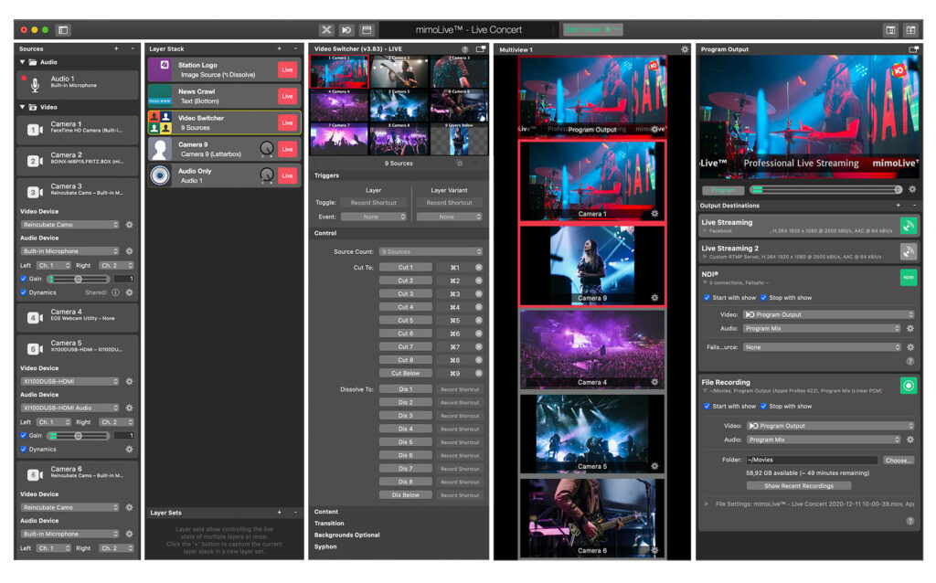This screenshot has height=583, width=936.
Task: Open gear next to Reincubate Camo device
Action: [129, 225]
